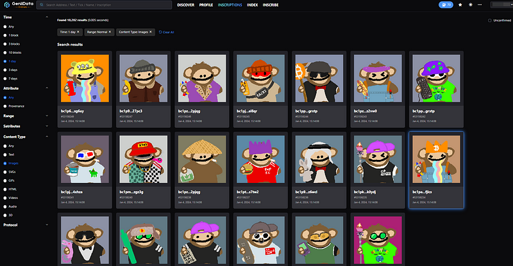513x266 pixels.
Task: Select the 3 days time filter
Action: point(5,70)
